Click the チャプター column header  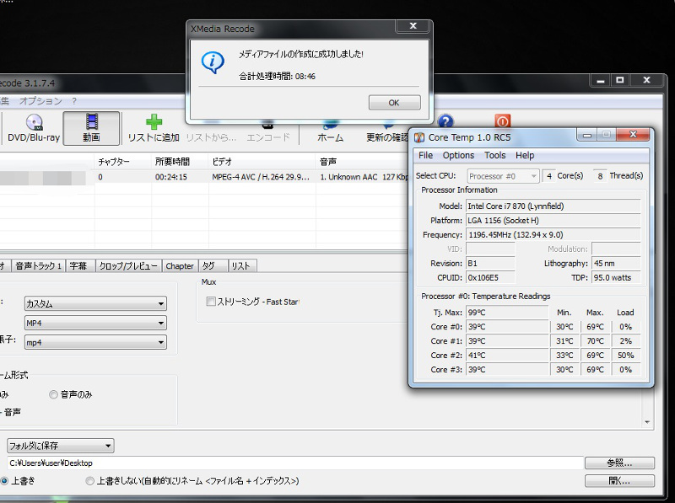click(x=122, y=162)
